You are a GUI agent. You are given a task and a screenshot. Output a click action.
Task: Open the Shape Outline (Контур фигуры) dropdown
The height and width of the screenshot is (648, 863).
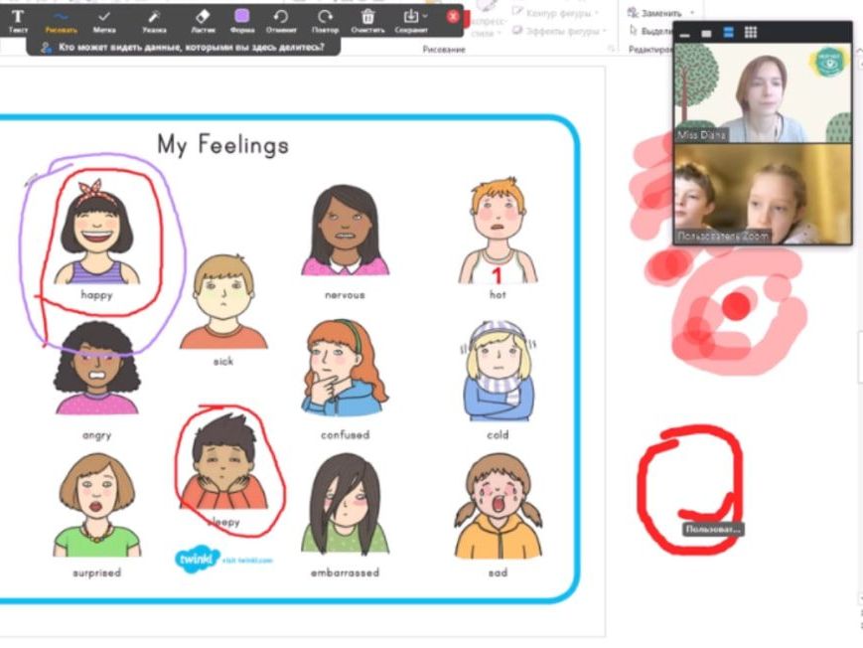pos(556,12)
